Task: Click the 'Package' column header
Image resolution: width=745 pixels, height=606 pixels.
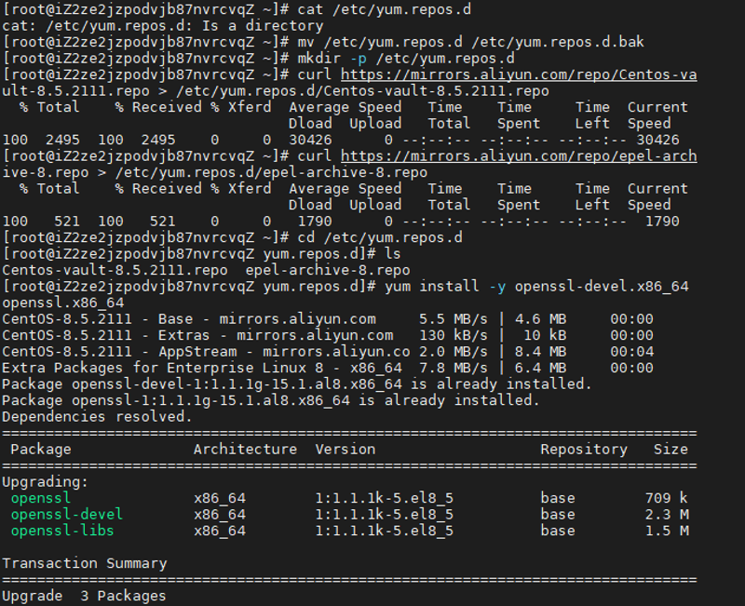Action: pyautogui.click(x=41, y=450)
